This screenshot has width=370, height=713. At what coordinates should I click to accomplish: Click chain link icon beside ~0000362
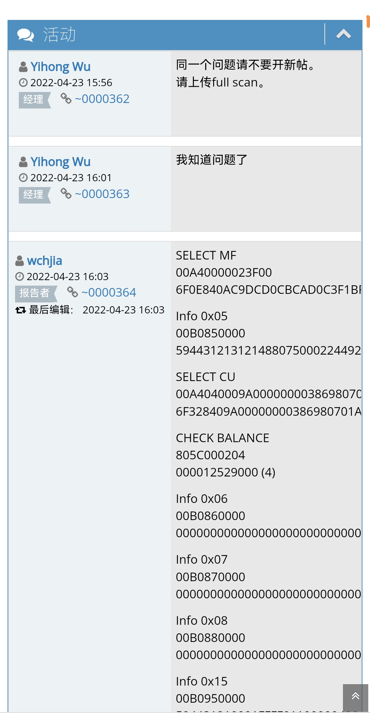tap(66, 98)
